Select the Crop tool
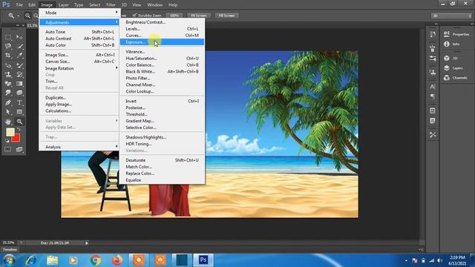Image resolution: width=475 pixels, height=267 pixels. (x=8, y=56)
